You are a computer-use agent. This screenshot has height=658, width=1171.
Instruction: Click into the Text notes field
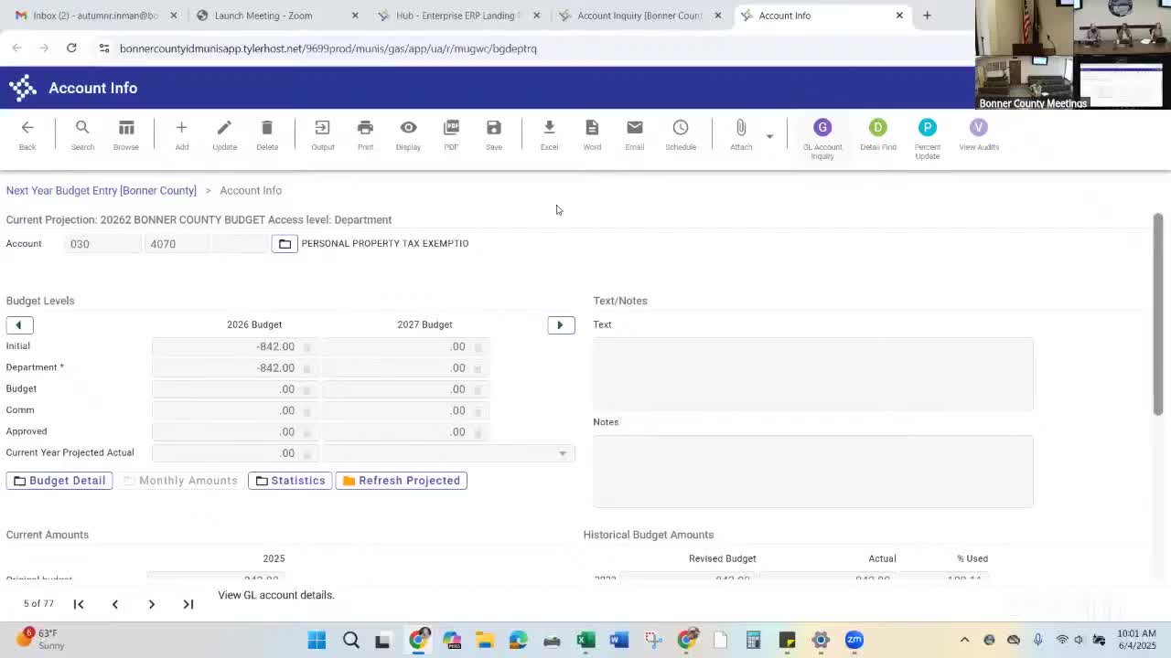click(812, 374)
